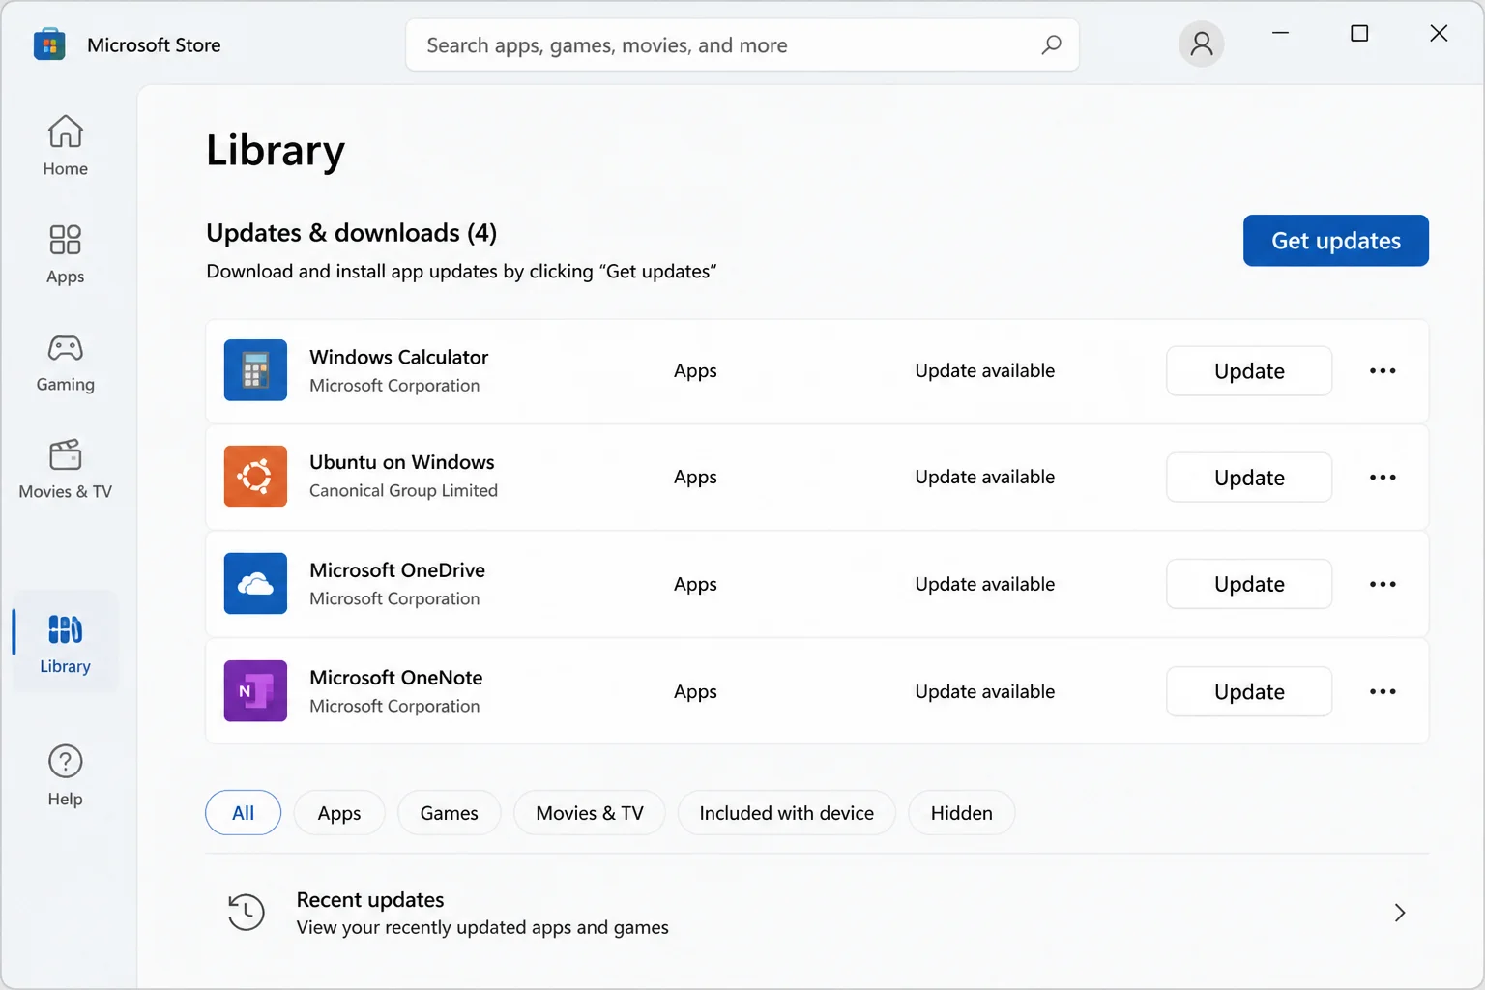The image size is (1485, 990).
Task: Click the Windows Calculator app icon
Action: (255, 370)
